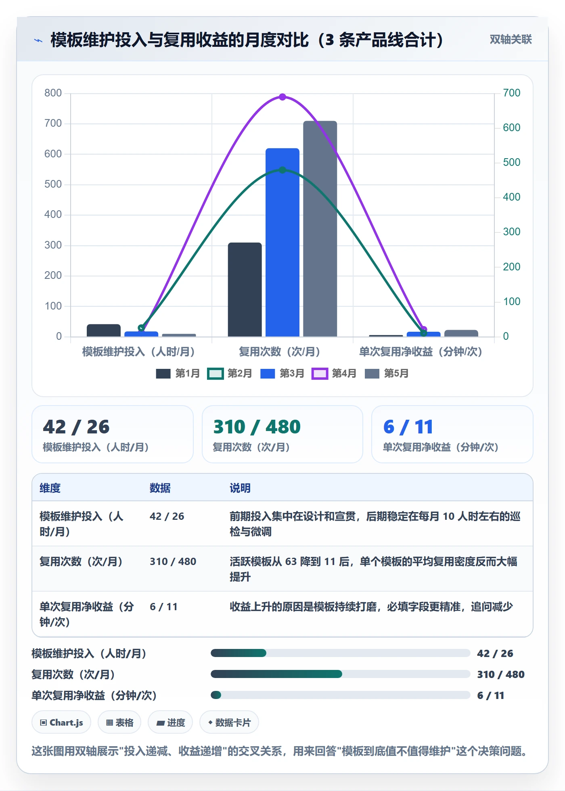
Task: Click the 42 / 26 cell in the table
Action: tap(167, 516)
